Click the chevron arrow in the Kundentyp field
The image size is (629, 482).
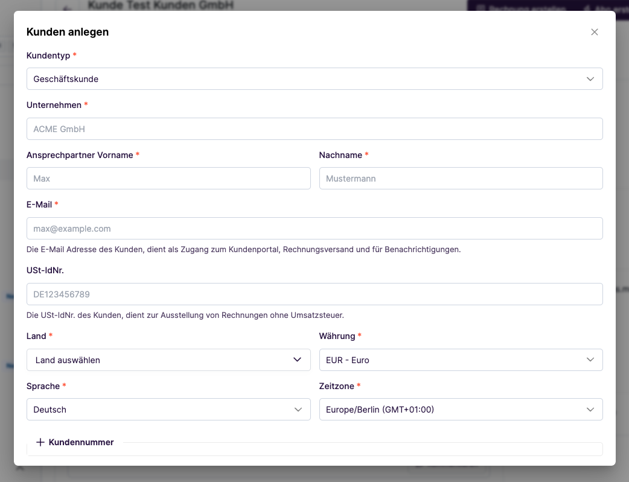(590, 79)
